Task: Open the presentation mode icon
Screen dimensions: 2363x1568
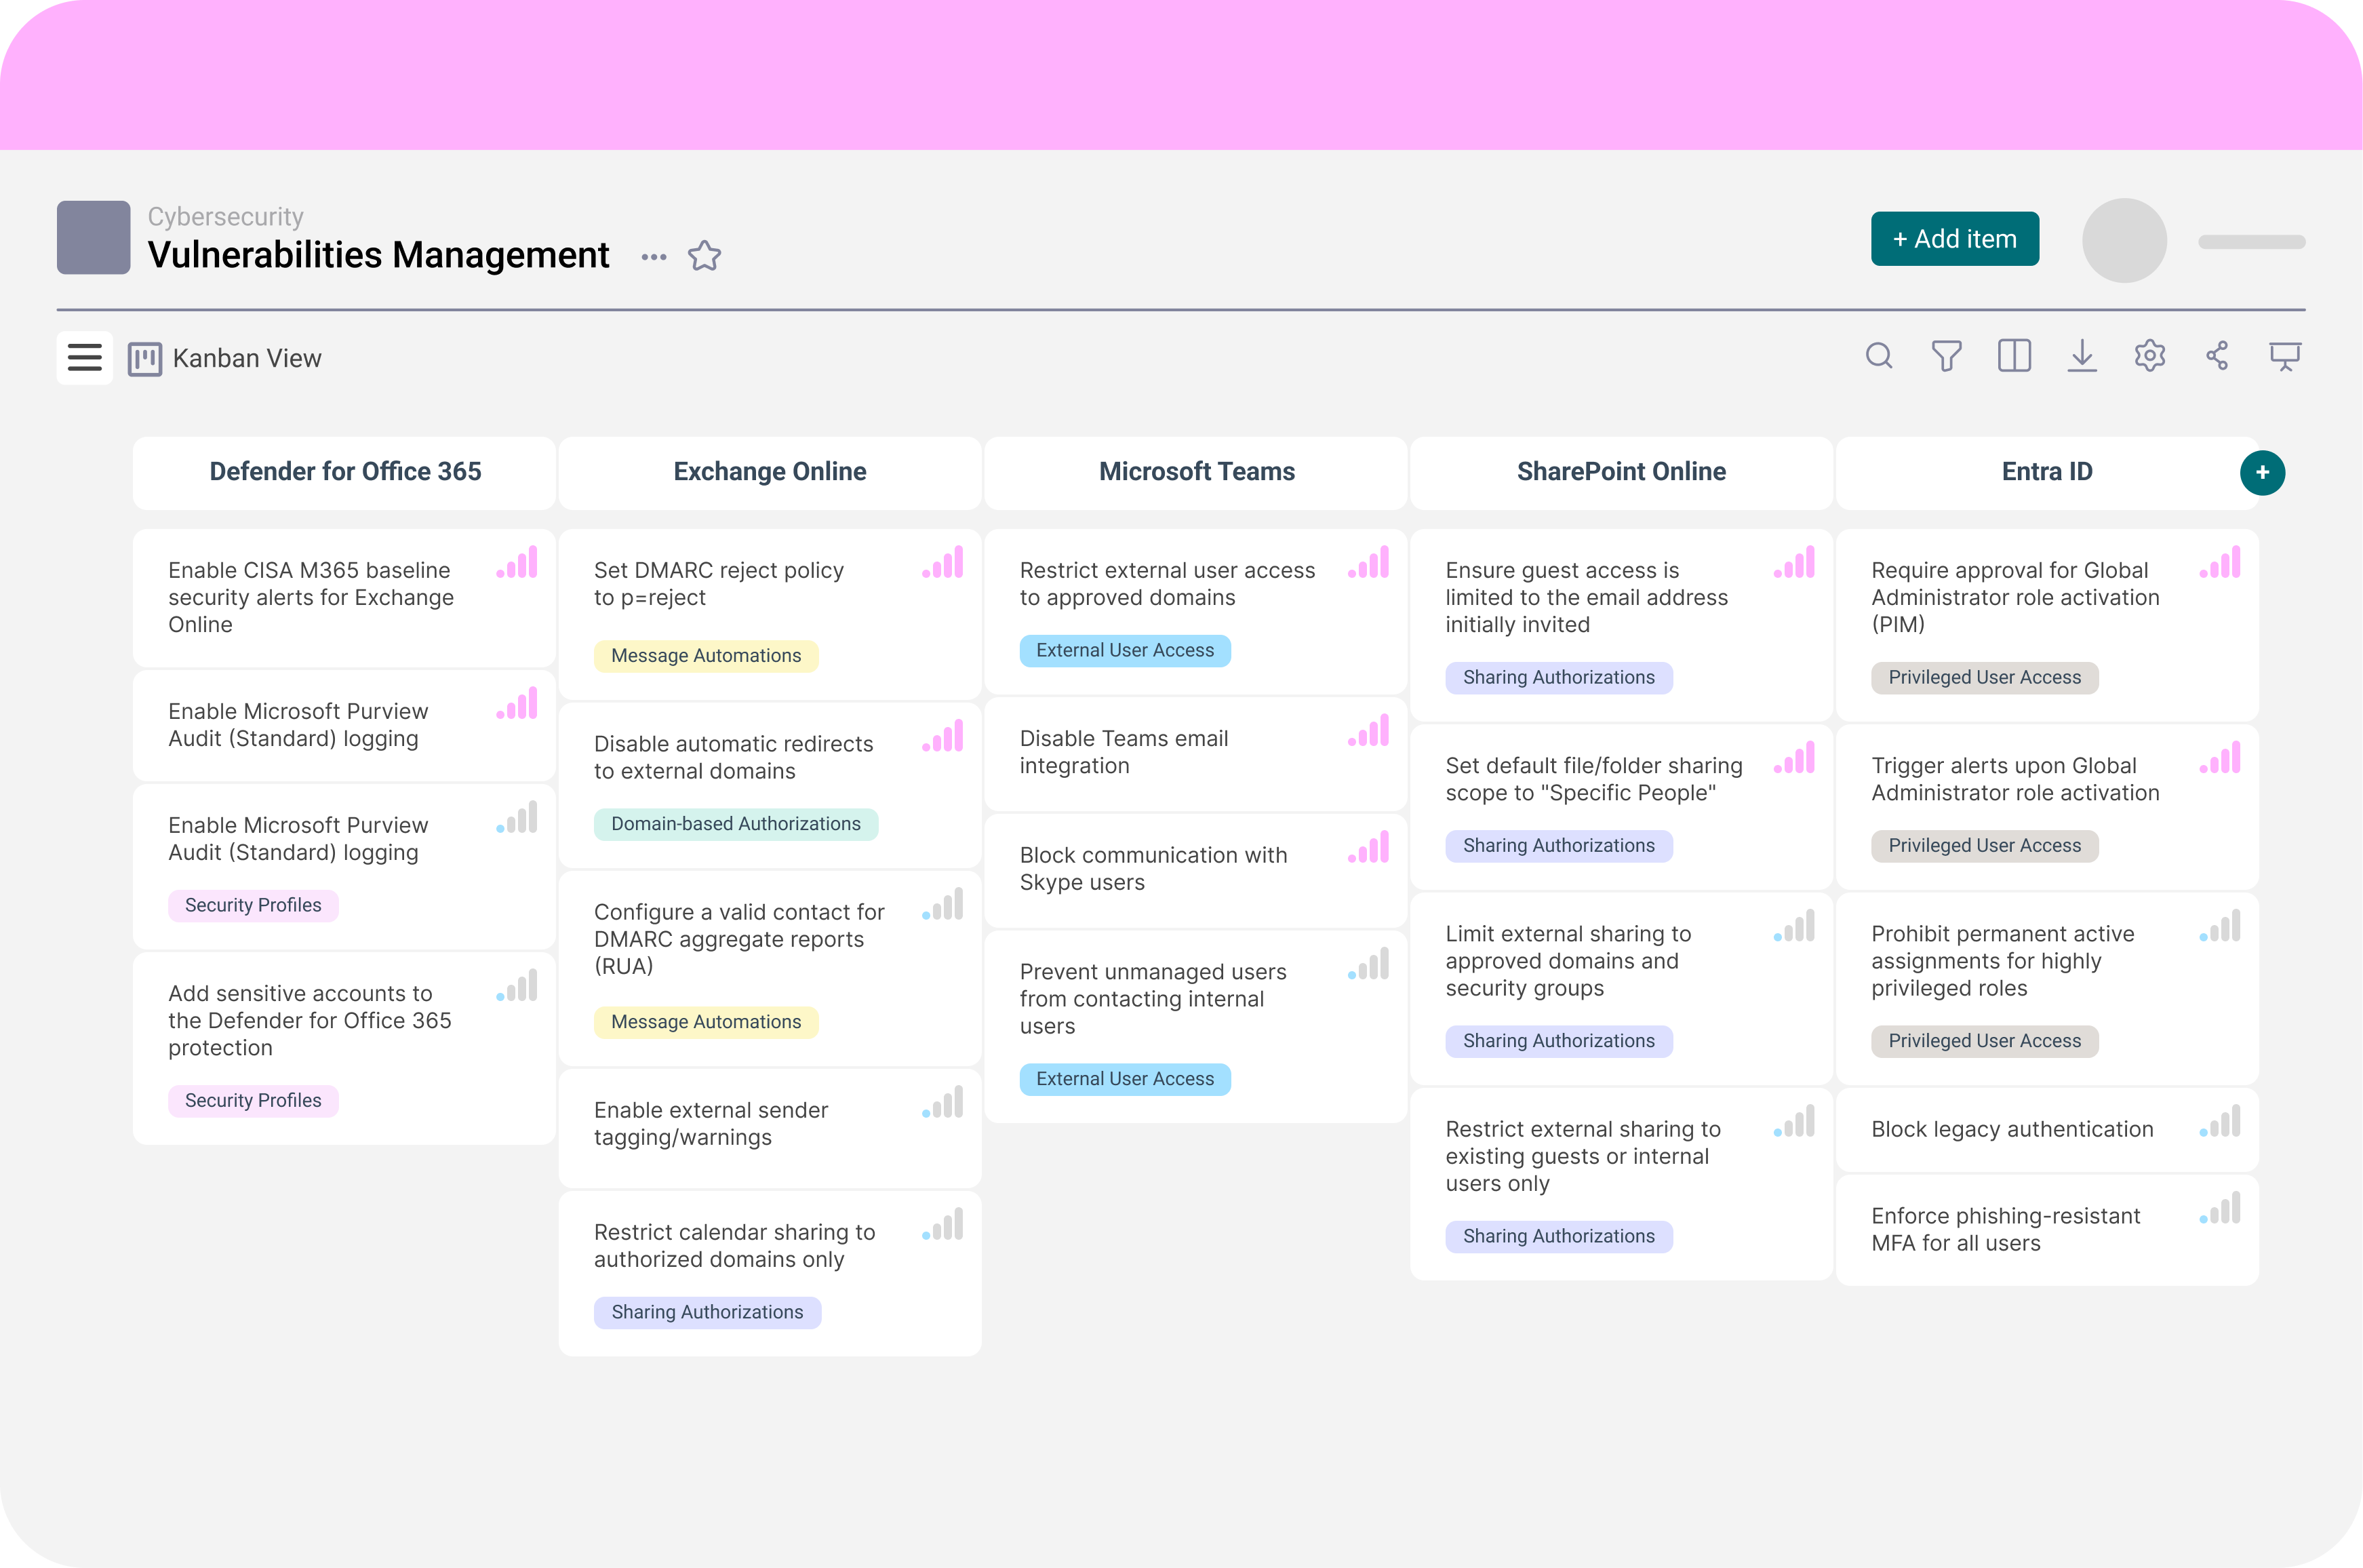Action: click(2285, 356)
